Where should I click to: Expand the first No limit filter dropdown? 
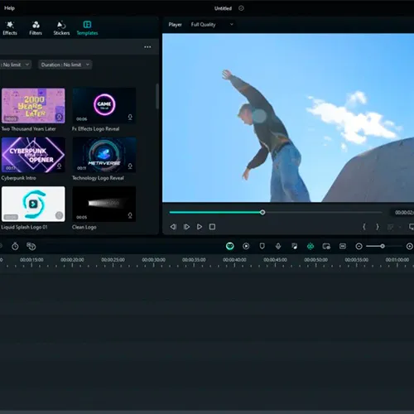[x=16, y=65]
